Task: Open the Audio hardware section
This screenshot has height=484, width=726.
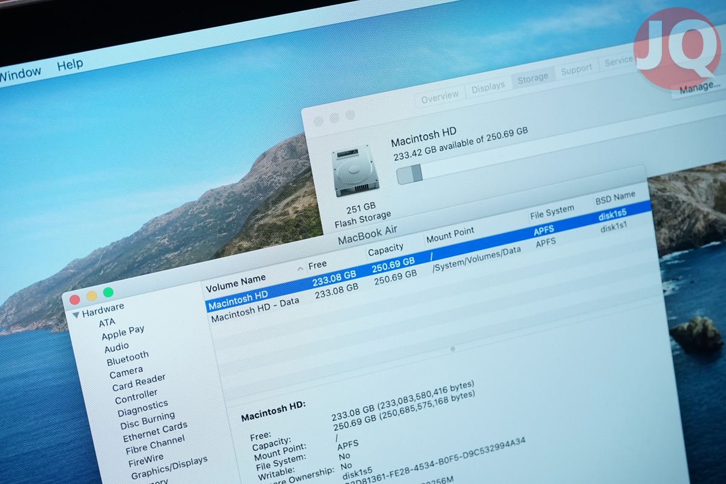Action: click(116, 348)
